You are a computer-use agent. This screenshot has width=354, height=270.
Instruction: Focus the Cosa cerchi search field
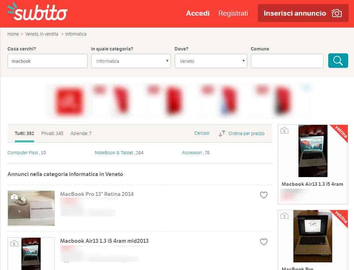[x=48, y=61]
